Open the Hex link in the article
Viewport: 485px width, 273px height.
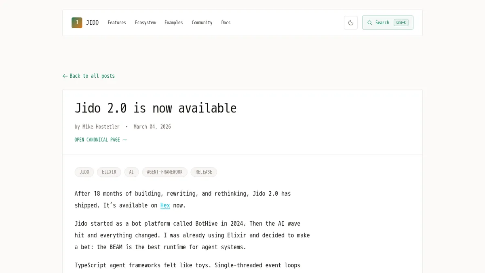(x=165, y=205)
